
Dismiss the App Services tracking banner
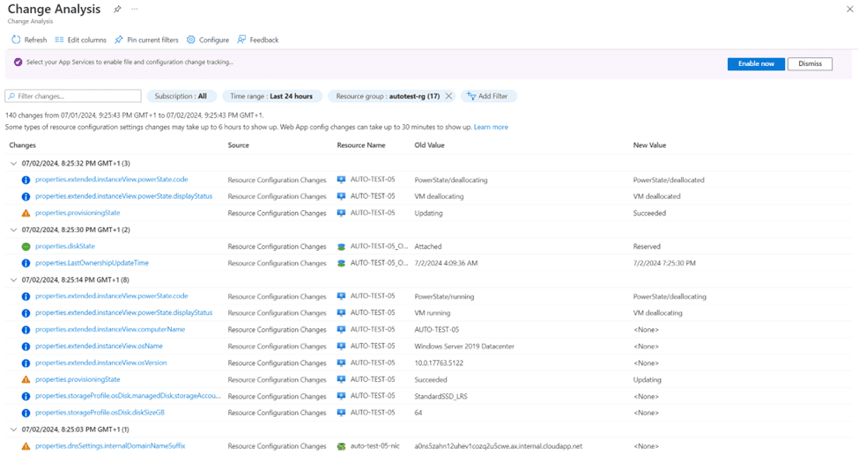click(810, 63)
